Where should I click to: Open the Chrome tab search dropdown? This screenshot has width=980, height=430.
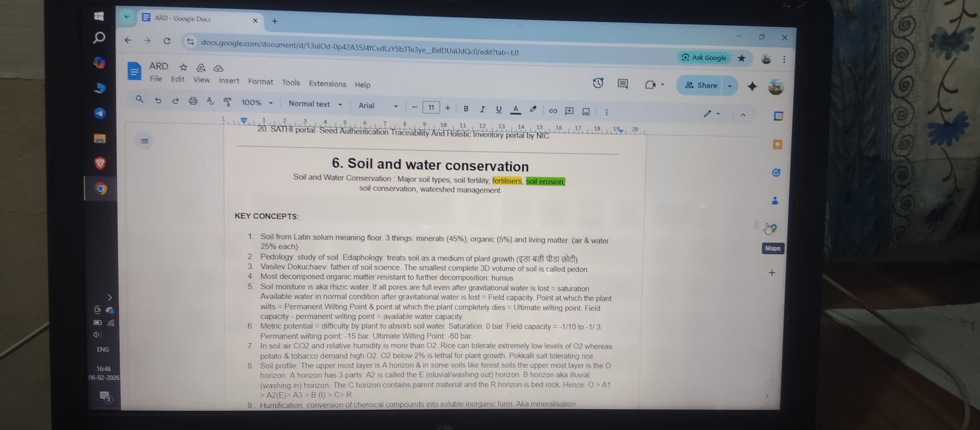tap(127, 16)
